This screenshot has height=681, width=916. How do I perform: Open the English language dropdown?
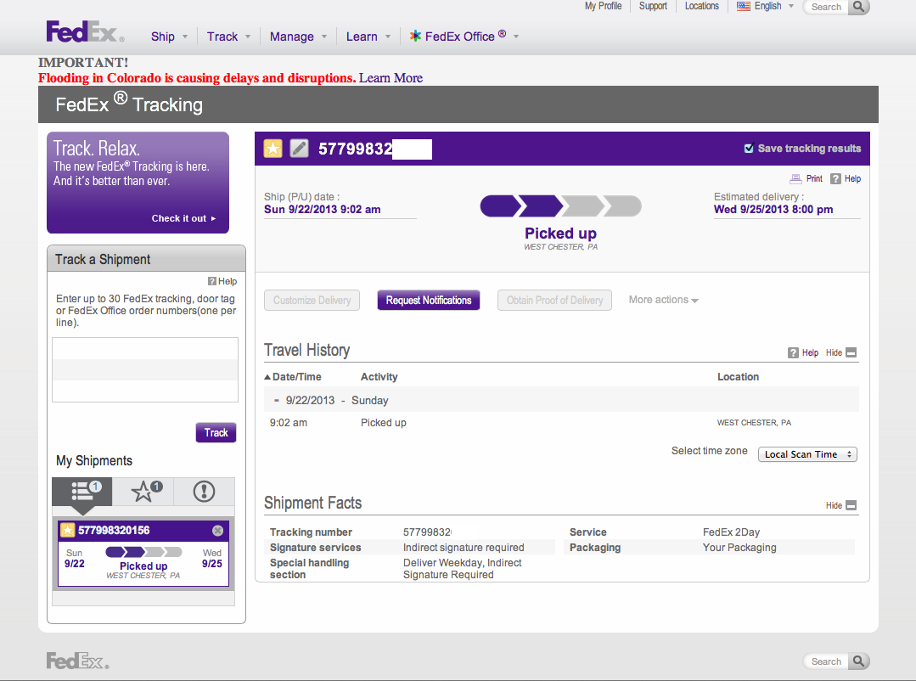tap(774, 7)
